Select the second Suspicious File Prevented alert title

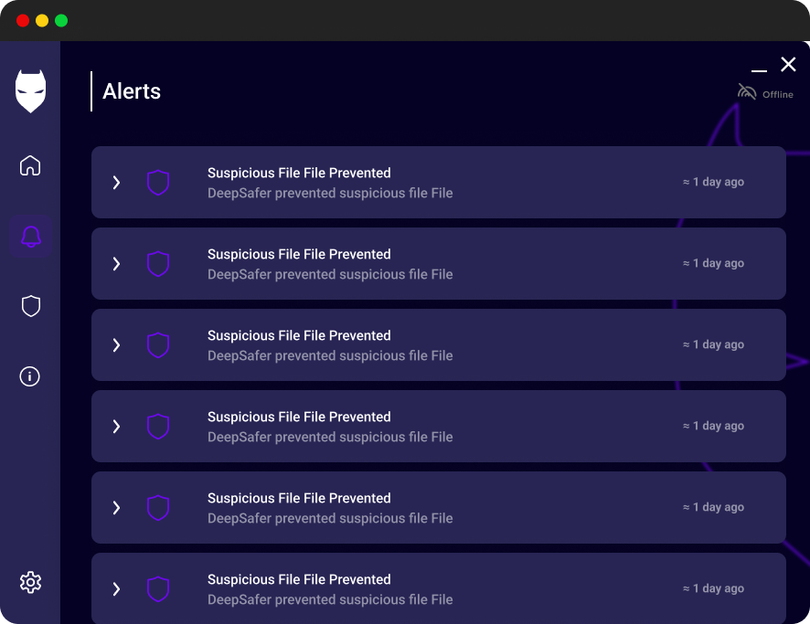click(x=299, y=254)
